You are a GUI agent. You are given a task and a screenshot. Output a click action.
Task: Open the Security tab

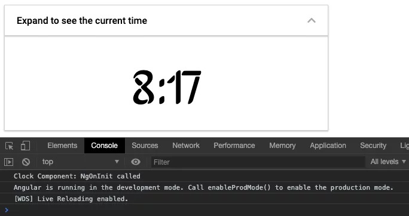pos(373,146)
